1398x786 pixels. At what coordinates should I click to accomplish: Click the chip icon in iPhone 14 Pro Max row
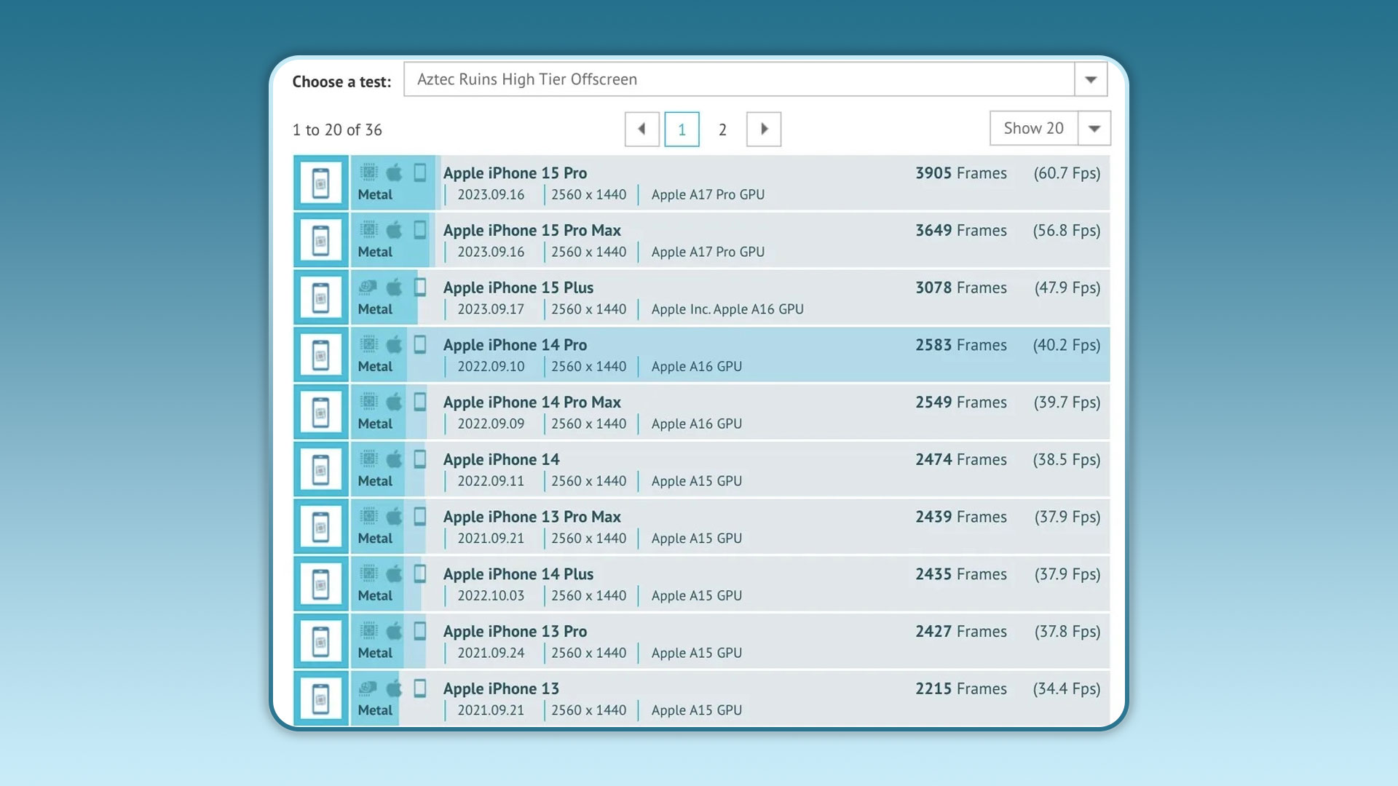[369, 402]
